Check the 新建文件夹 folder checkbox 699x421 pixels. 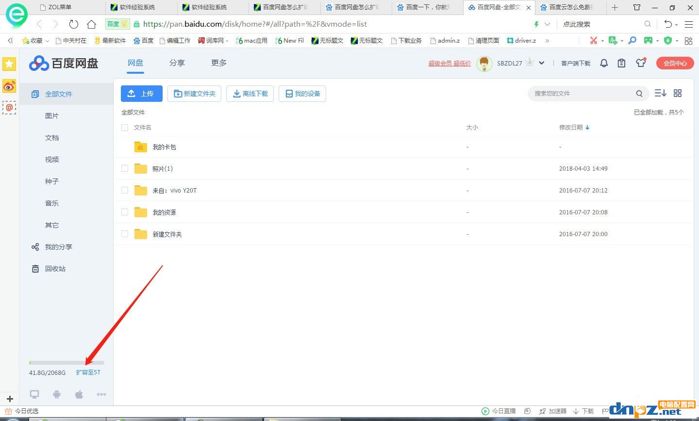[x=125, y=234]
